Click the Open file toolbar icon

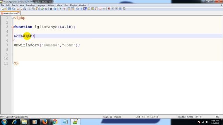pyautogui.click(x=6, y=9)
